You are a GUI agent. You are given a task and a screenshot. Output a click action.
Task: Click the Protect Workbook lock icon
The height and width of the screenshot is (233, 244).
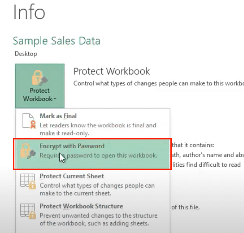pos(40,77)
